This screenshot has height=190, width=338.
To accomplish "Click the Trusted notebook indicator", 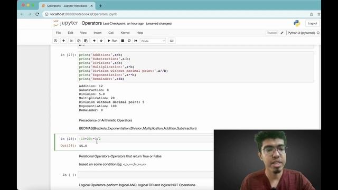I will pyautogui.click(x=271, y=33).
